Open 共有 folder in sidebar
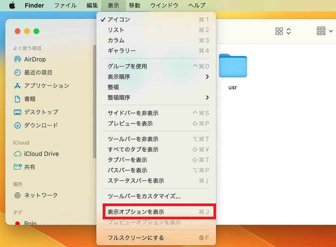 coord(24,167)
